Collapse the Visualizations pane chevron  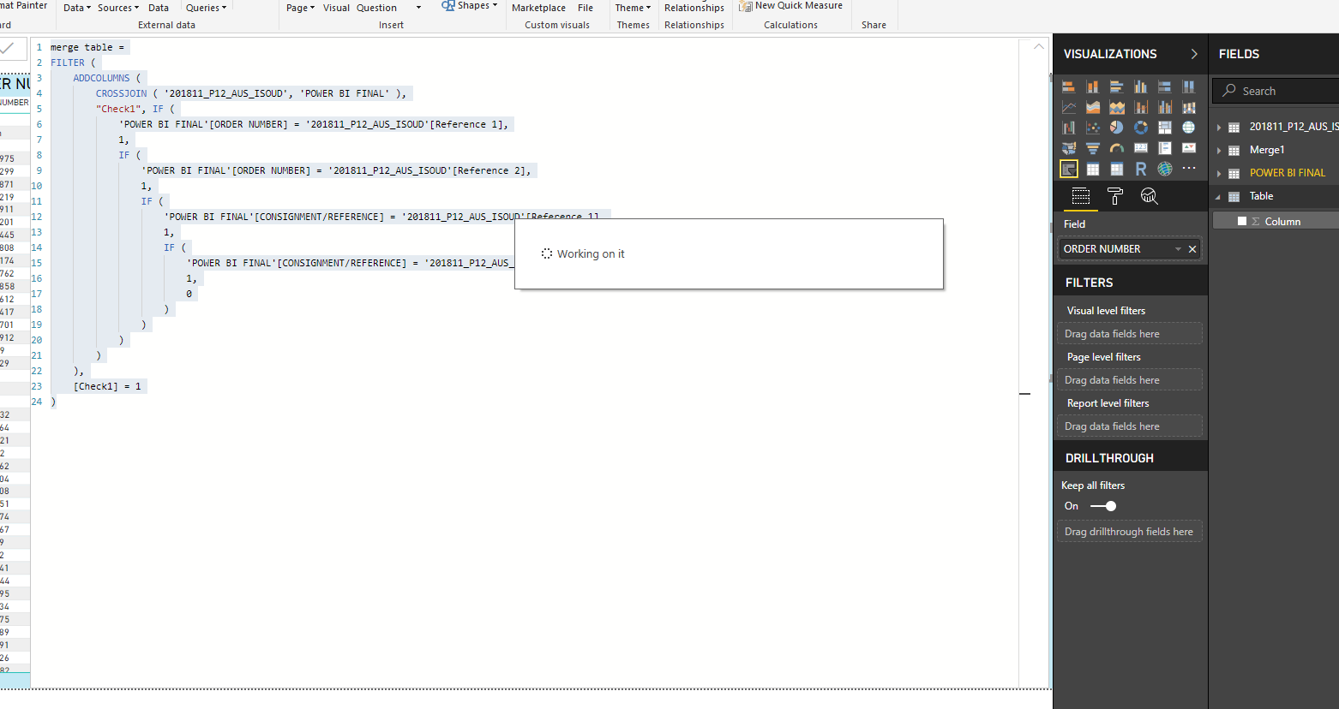click(1194, 54)
